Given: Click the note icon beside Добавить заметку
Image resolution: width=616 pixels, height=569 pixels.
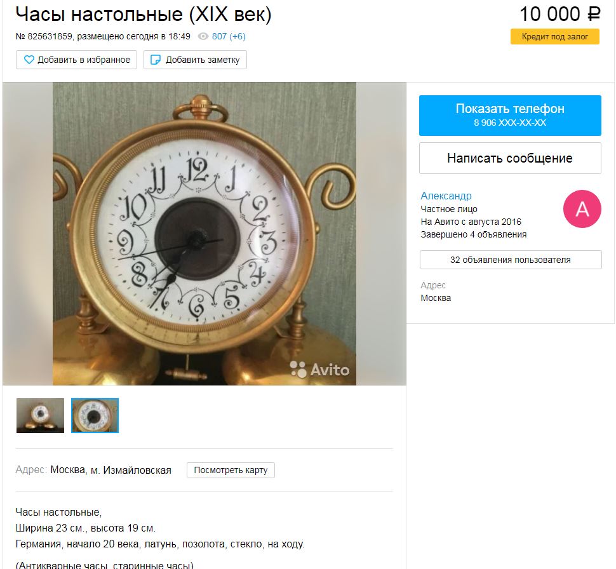Looking at the screenshot, I should coord(156,60).
